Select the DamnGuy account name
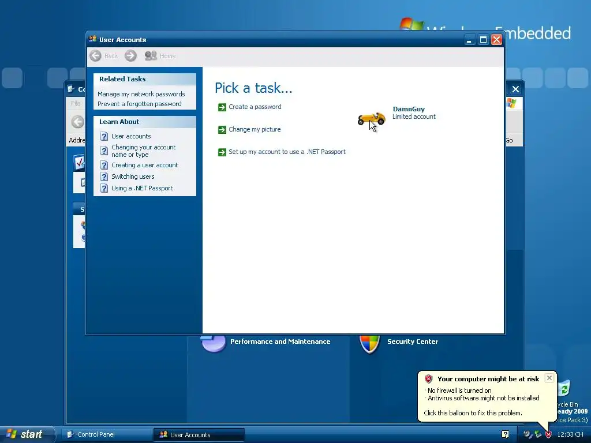This screenshot has width=591, height=443. coord(409,109)
